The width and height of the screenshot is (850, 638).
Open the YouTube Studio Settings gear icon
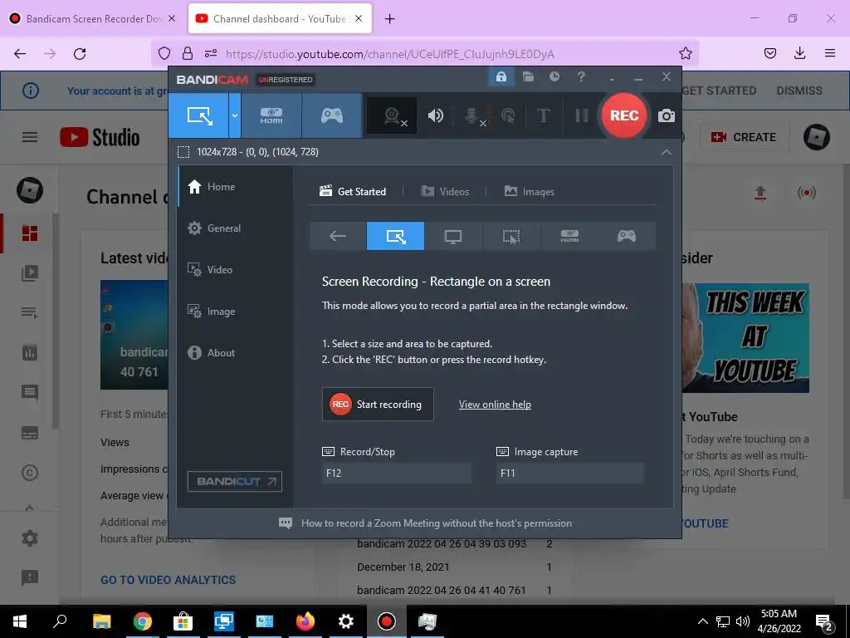(30, 538)
